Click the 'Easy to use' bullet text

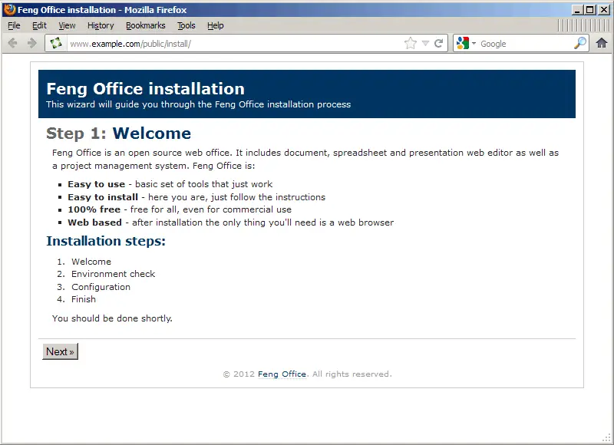point(97,184)
